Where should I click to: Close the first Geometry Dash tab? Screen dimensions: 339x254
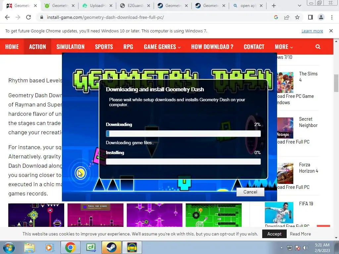tap(35, 6)
